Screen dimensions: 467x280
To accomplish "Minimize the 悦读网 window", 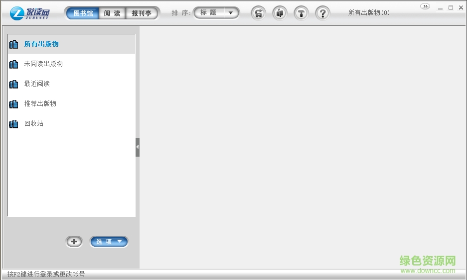I will 441,8.
